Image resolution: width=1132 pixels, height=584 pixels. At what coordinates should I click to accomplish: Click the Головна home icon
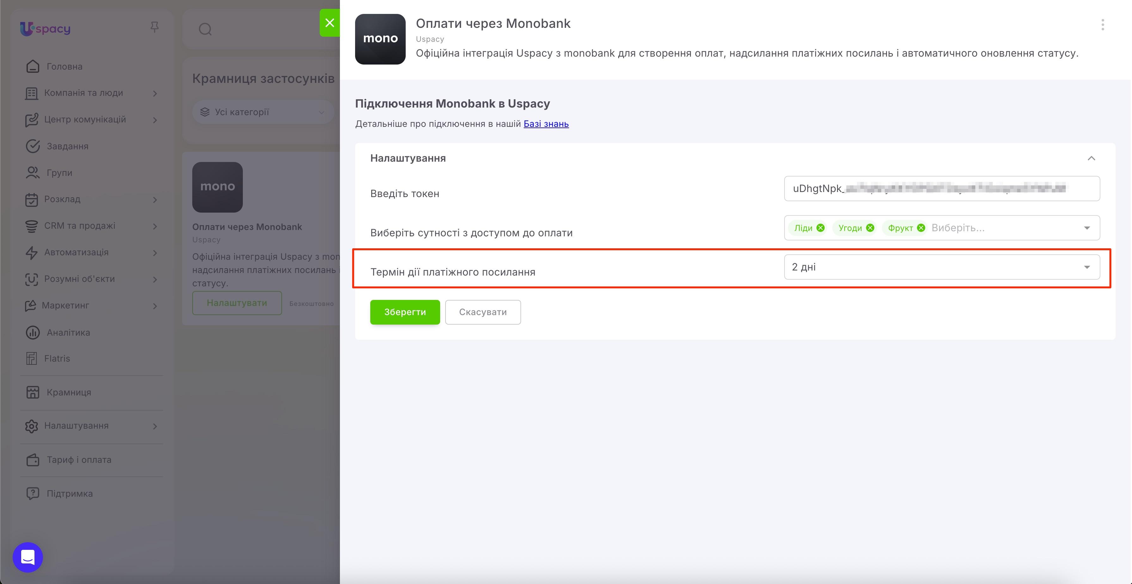click(x=33, y=66)
